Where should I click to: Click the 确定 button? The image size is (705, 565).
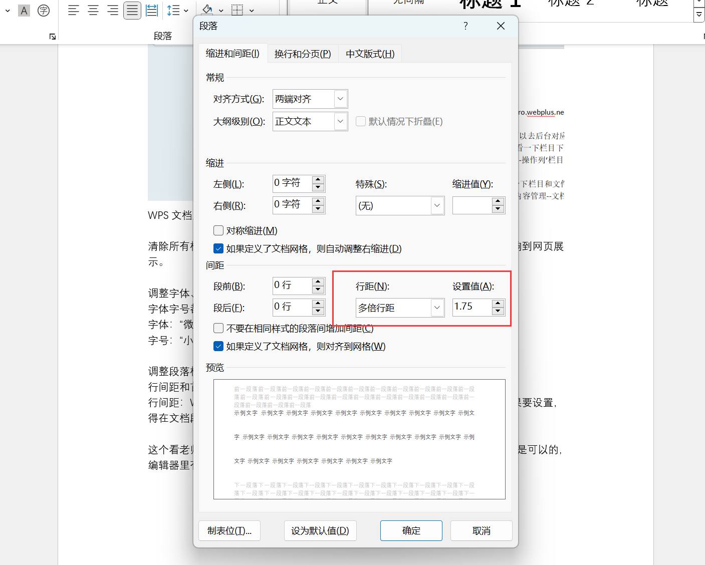coord(411,530)
